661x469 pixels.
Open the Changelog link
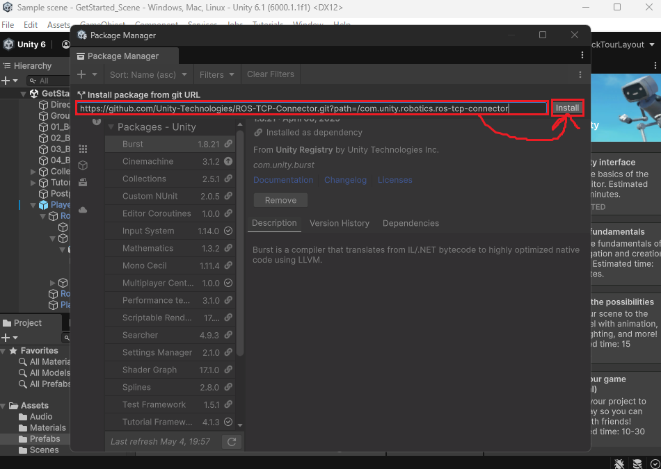[345, 180]
